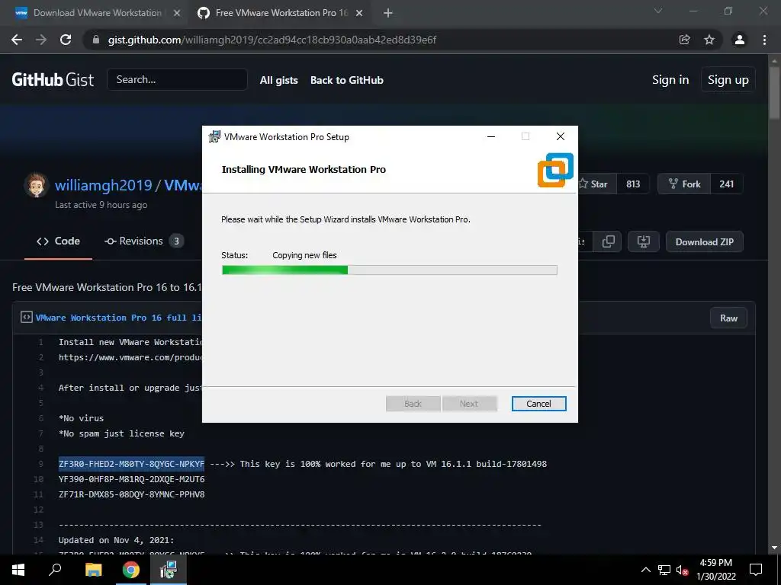Open Chrome's three-dot menu
The image size is (781, 585).
764,40
